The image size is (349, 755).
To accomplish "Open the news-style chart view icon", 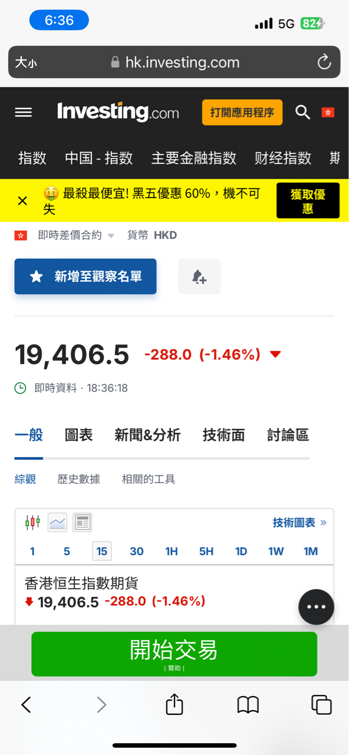I will (x=83, y=522).
